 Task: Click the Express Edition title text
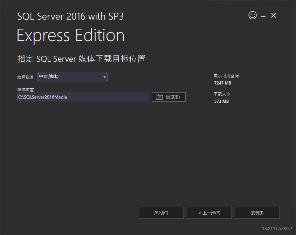tap(71, 35)
